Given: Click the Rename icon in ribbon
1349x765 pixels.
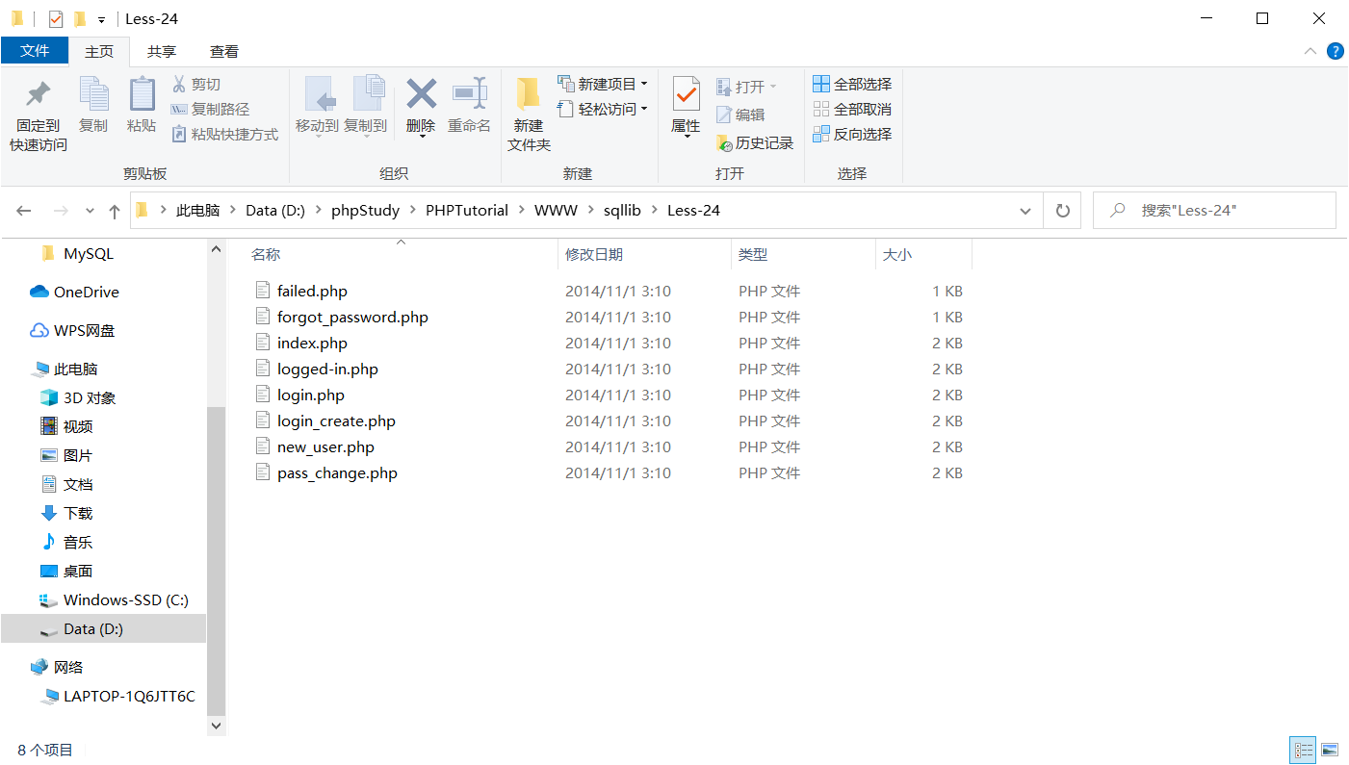Looking at the screenshot, I should 469,94.
